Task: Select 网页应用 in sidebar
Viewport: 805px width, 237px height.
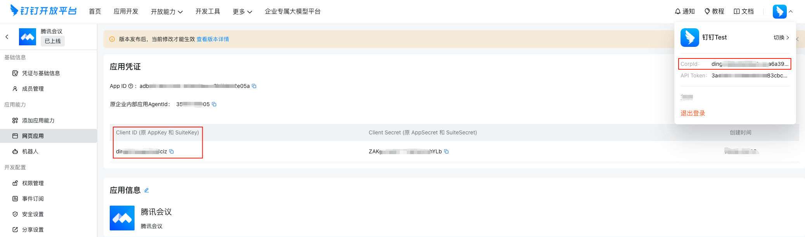Action: pos(48,136)
